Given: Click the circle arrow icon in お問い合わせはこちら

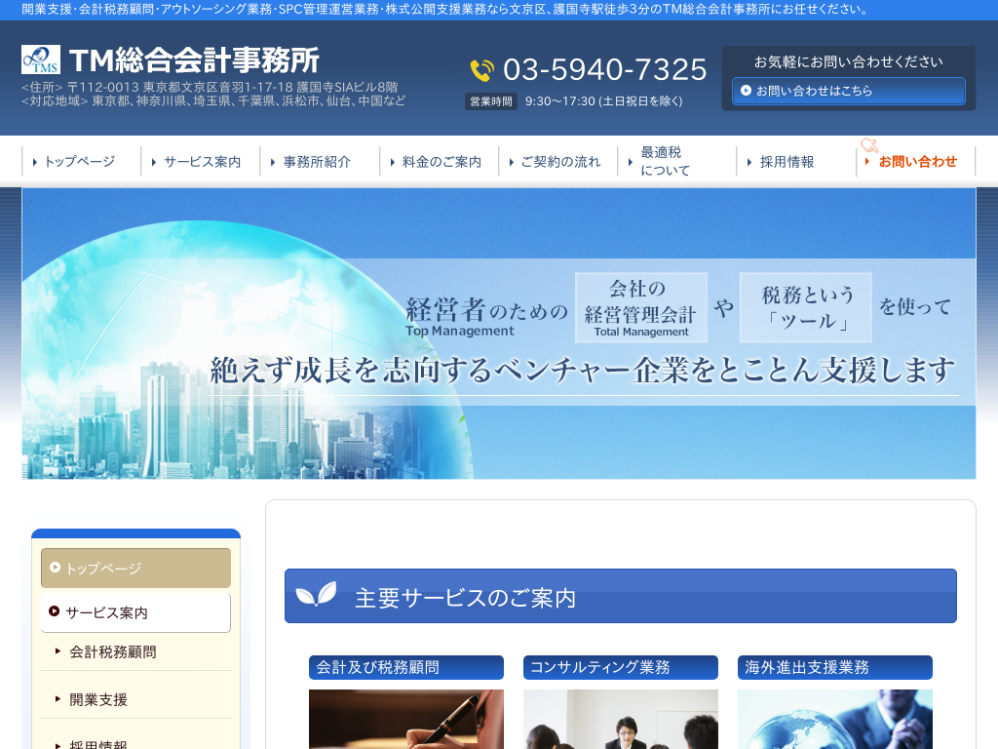Looking at the screenshot, I should (746, 91).
